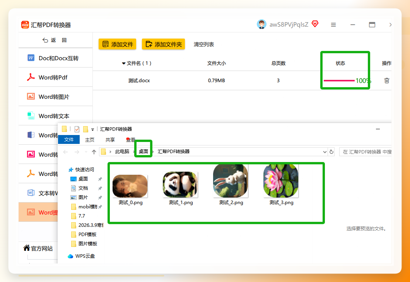Click the 文本转W Word document icon

[x=31, y=193]
